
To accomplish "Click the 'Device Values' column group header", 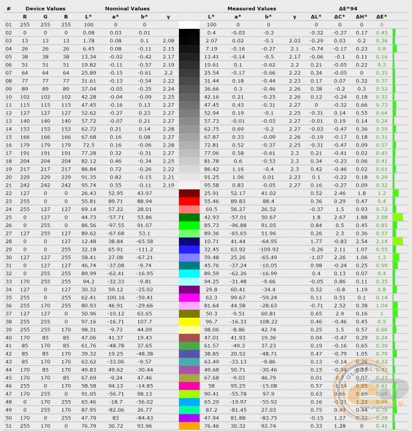I will tap(45, 8).
